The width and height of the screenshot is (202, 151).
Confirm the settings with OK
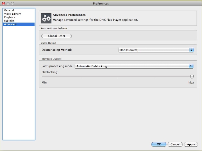click(159, 144)
